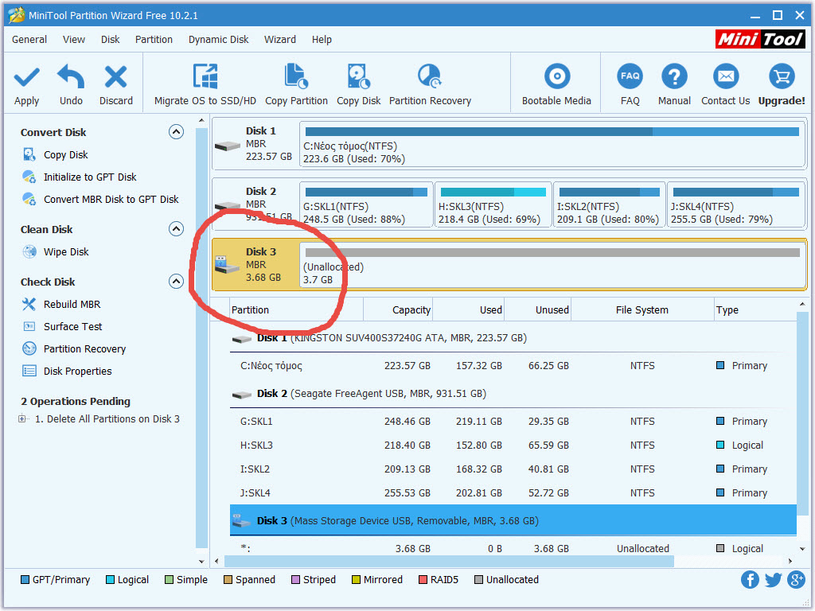Click the Undo arrow icon
This screenshot has width=815, height=611.
pyautogui.click(x=71, y=77)
